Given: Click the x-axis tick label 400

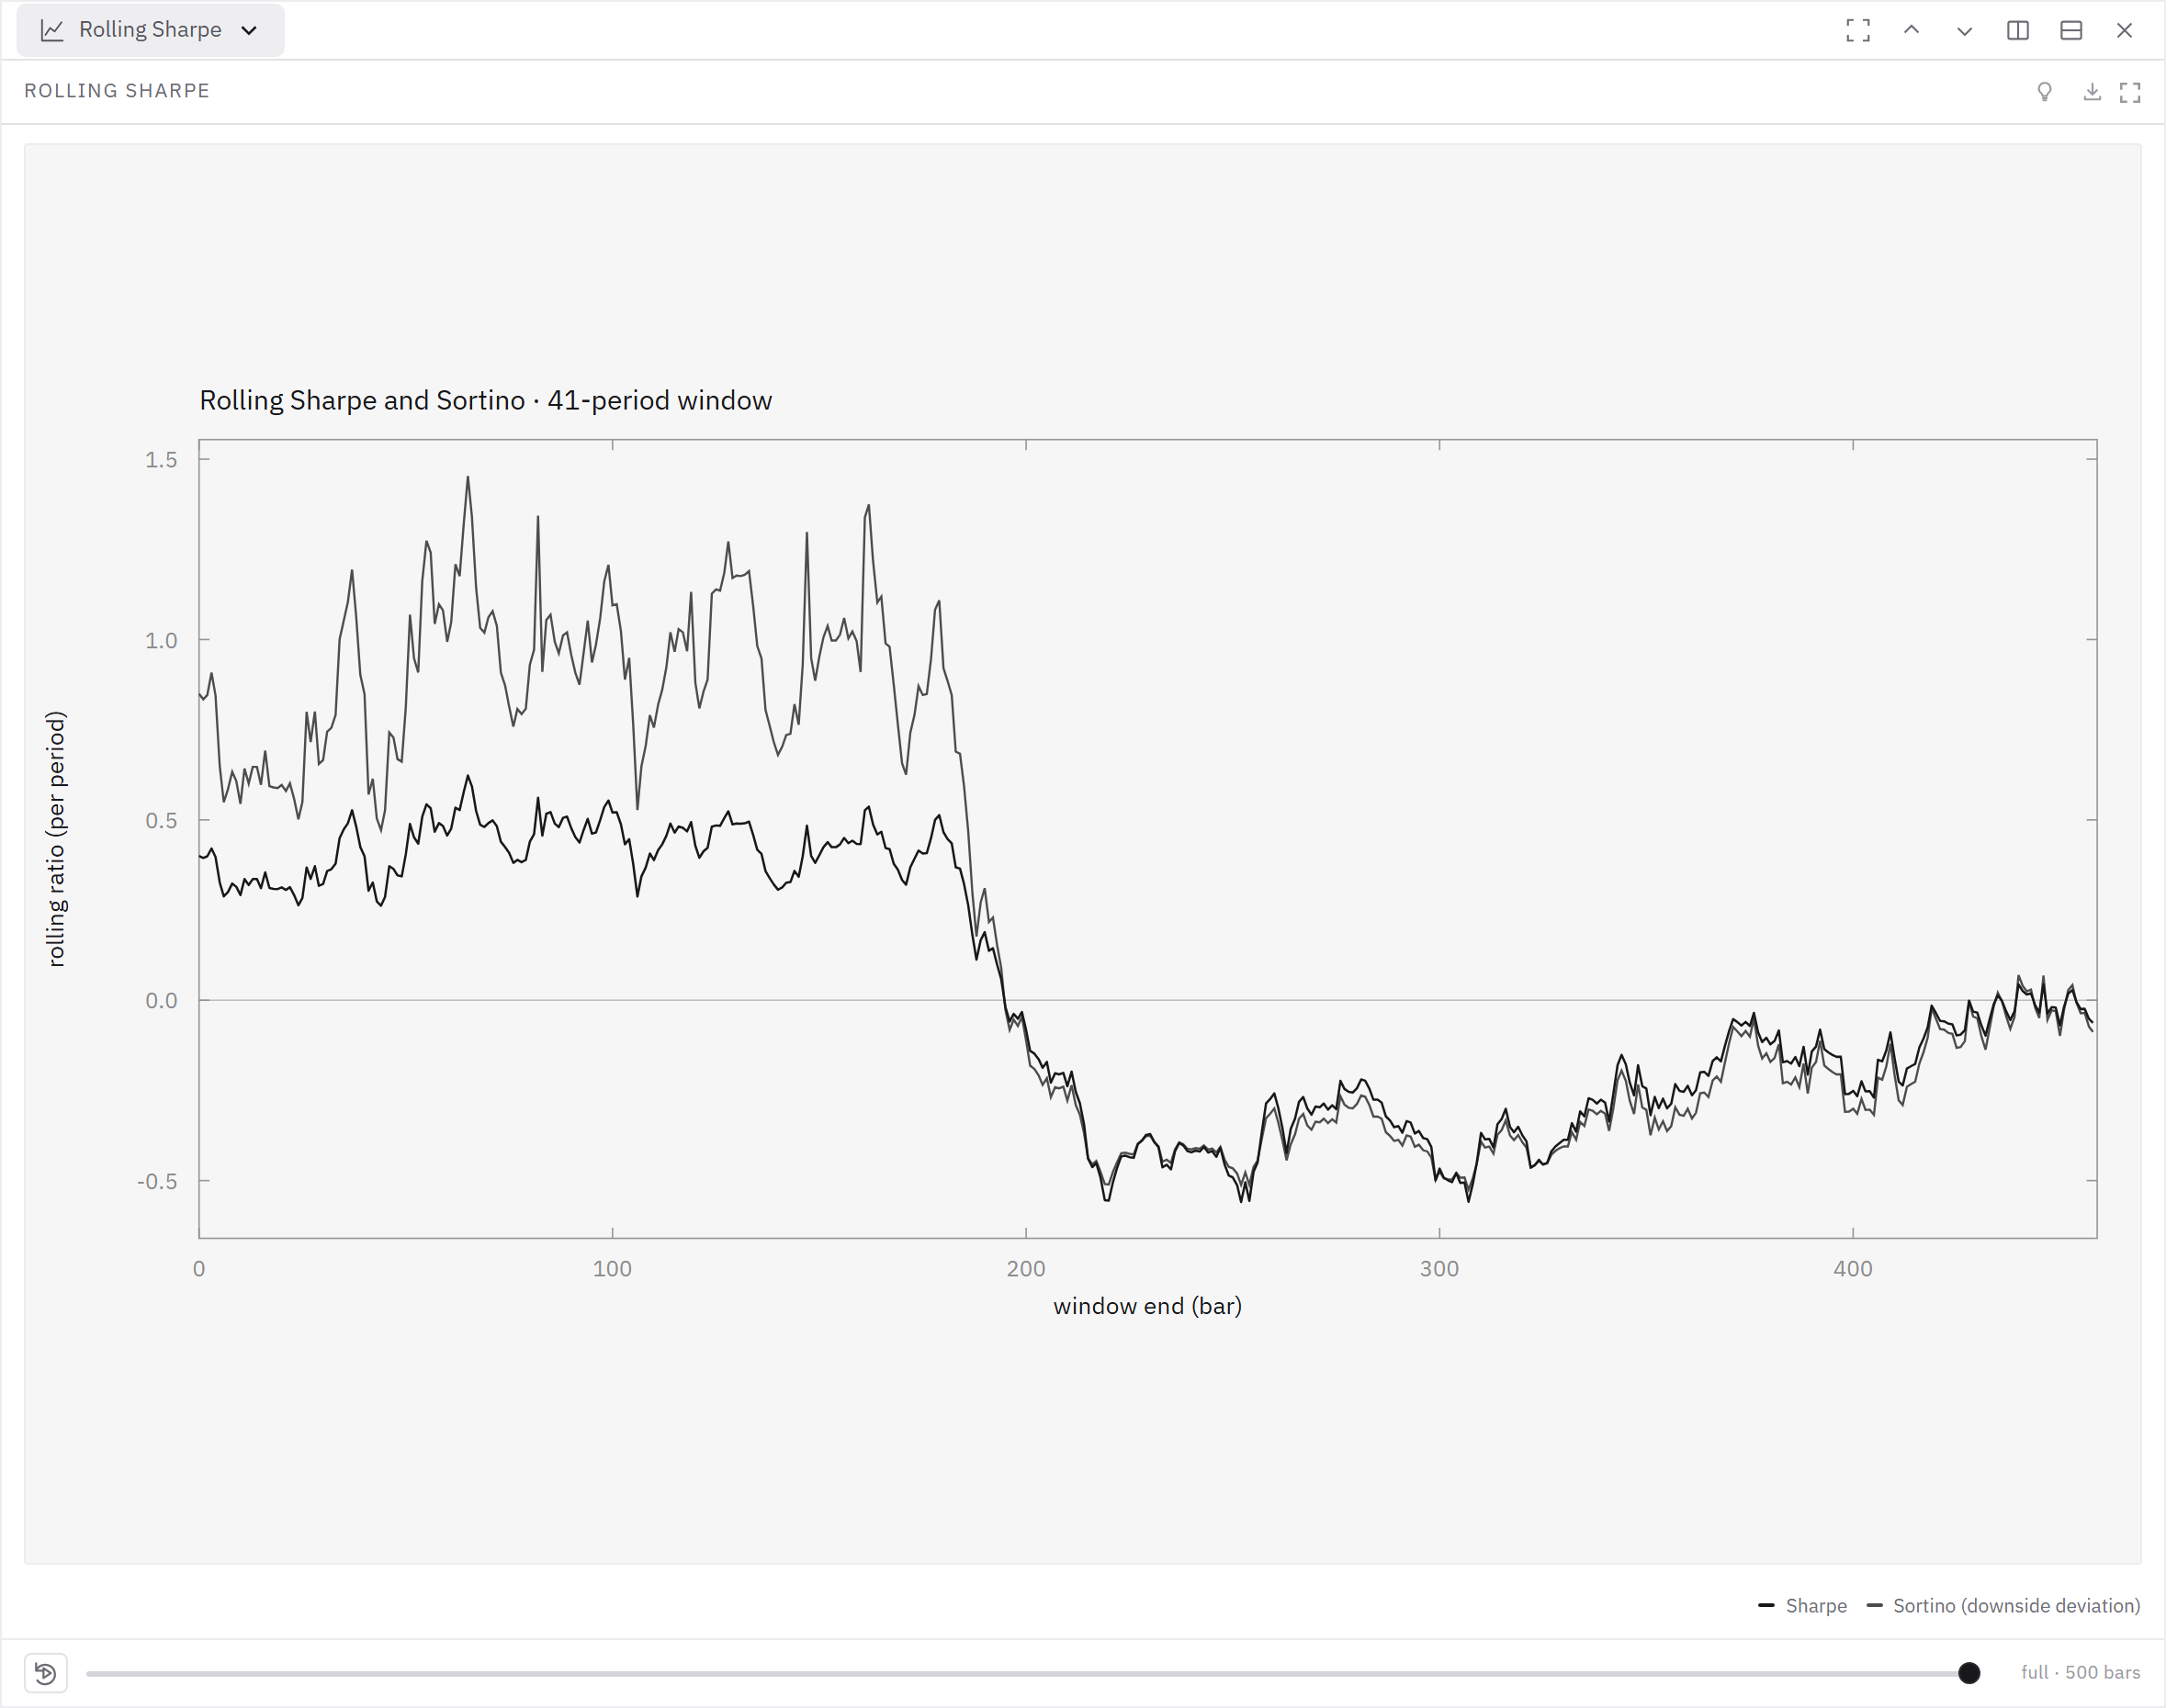Looking at the screenshot, I should [x=1853, y=1269].
